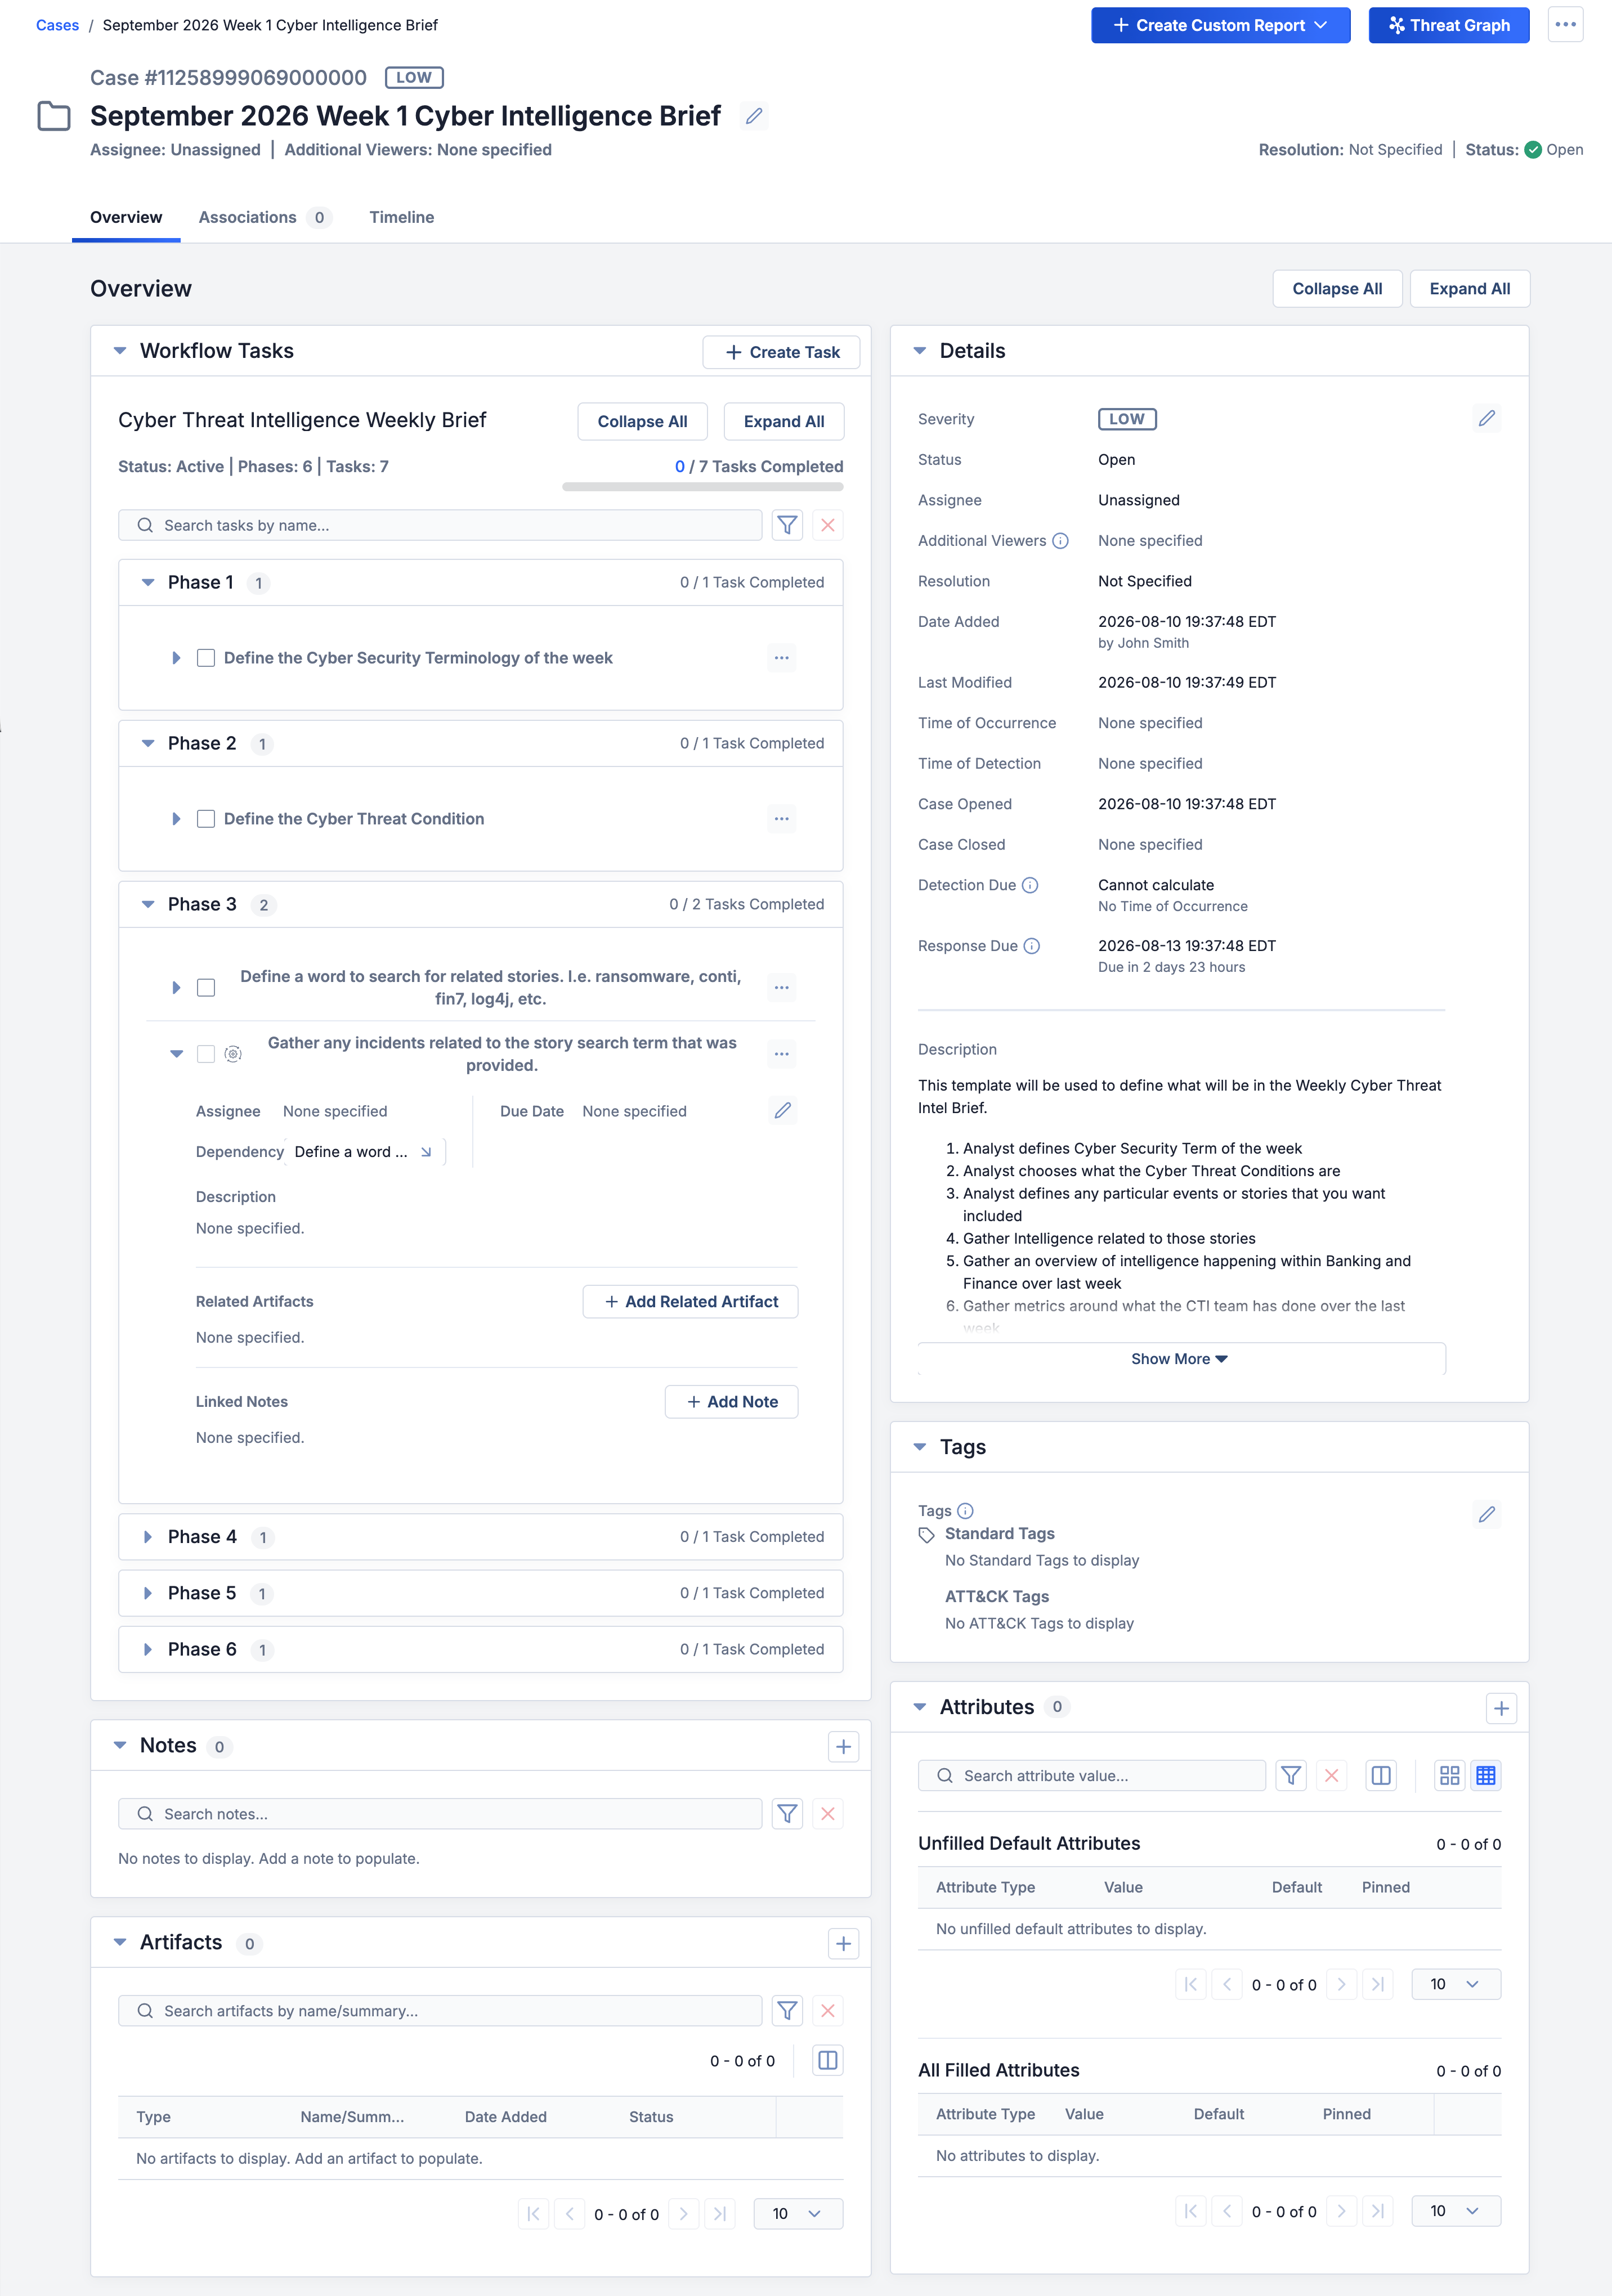1612x2296 pixels.
Task: Edit the case title with pencil icon
Action: 754,116
